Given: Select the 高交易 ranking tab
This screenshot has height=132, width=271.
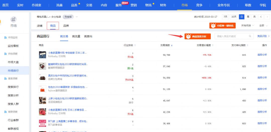Looking at the screenshot, I should (64, 36).
